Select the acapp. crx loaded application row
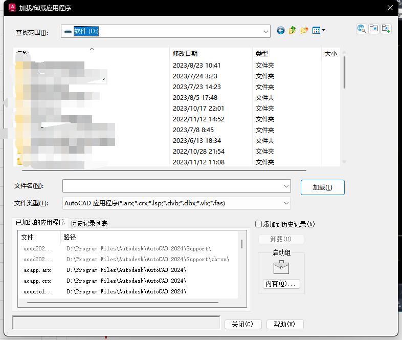This screenshot has height=340, width=402. click(x=128, y=281)
